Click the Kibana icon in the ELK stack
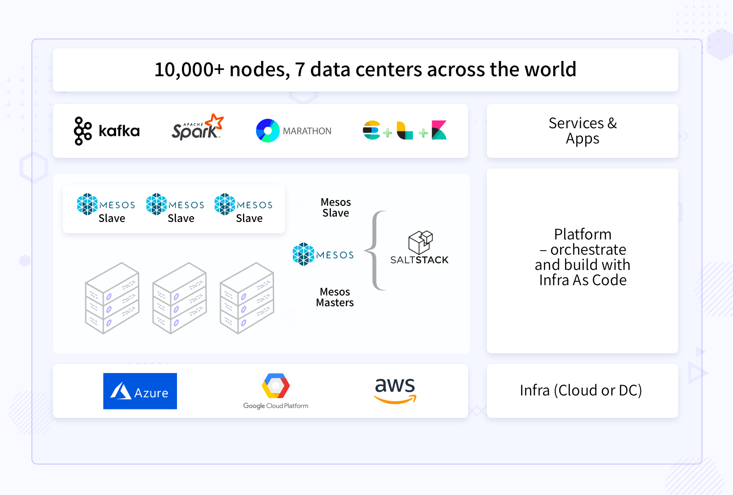 pos(438,130)
